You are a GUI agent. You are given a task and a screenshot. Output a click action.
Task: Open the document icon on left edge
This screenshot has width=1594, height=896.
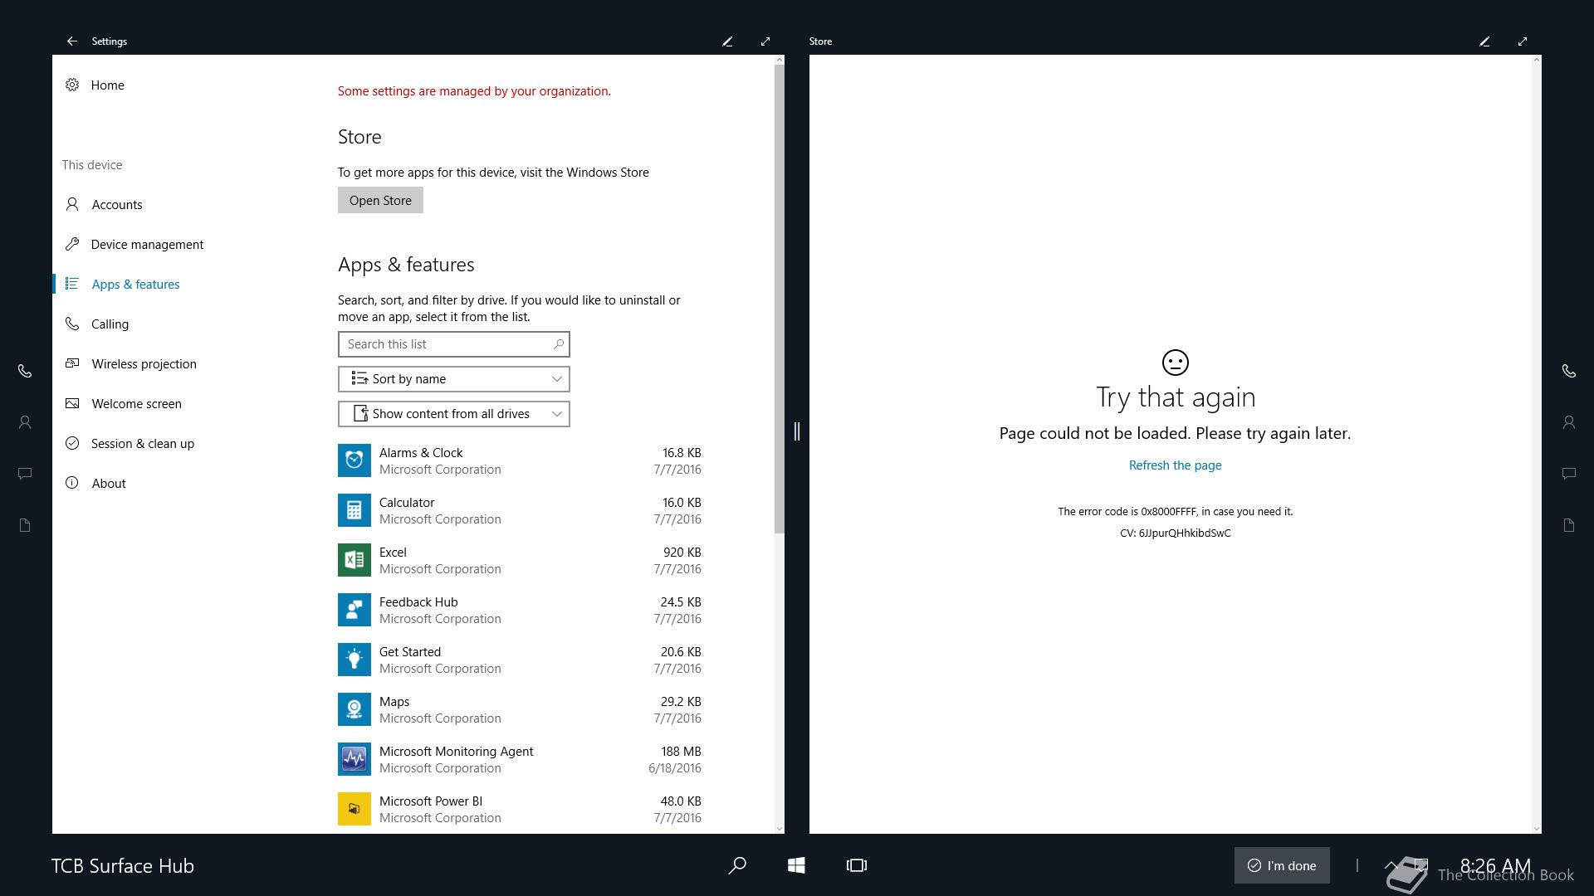(x=25, y=525)
